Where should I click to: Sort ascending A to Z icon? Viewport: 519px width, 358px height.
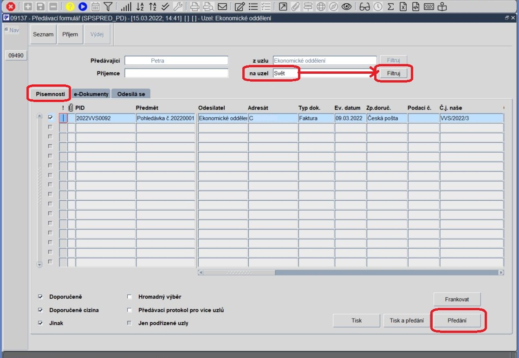(140, 6)
